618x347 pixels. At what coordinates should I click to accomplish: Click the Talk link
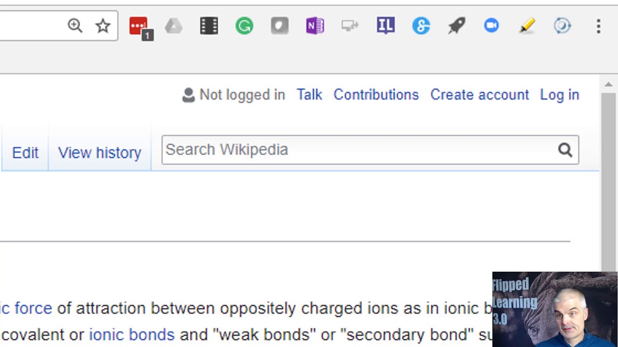(x=309, y=95)
